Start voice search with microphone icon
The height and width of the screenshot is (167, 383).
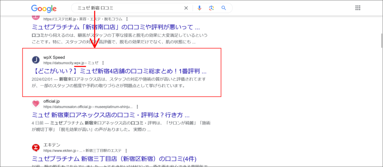(199, 8)
